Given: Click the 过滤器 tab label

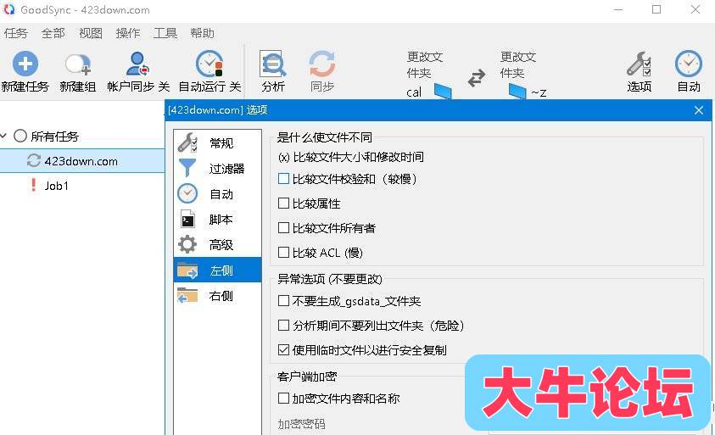Looking at the screenshot, I should pos(226,169).
